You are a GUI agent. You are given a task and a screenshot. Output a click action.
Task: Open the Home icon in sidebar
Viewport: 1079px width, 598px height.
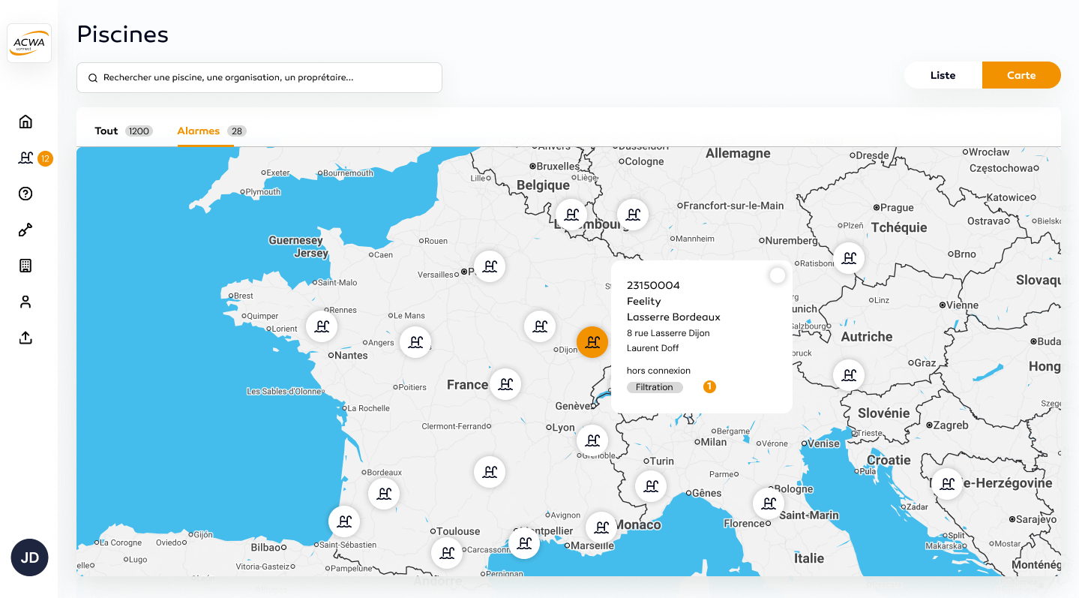click(25, 122)
